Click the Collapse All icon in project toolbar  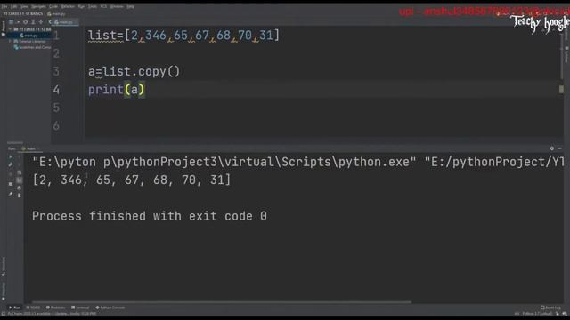(x=41, y=22)
